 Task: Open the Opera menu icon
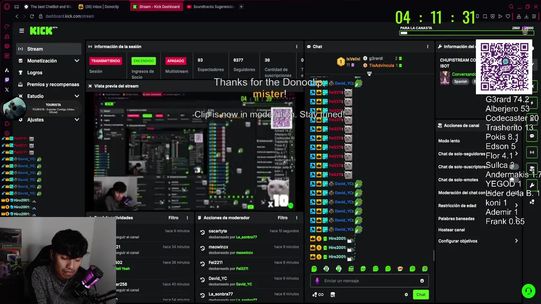point(7,7)
